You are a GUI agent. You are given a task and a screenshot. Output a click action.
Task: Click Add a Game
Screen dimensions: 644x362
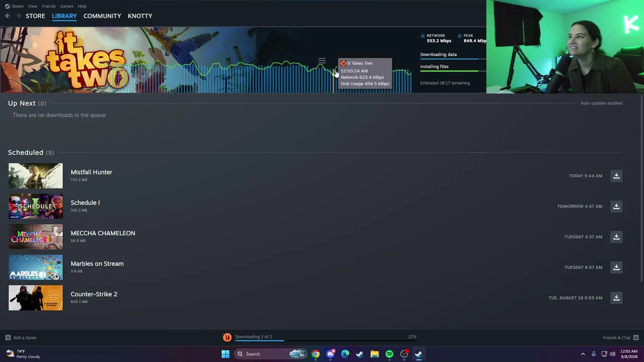click(x=21, y=338)
